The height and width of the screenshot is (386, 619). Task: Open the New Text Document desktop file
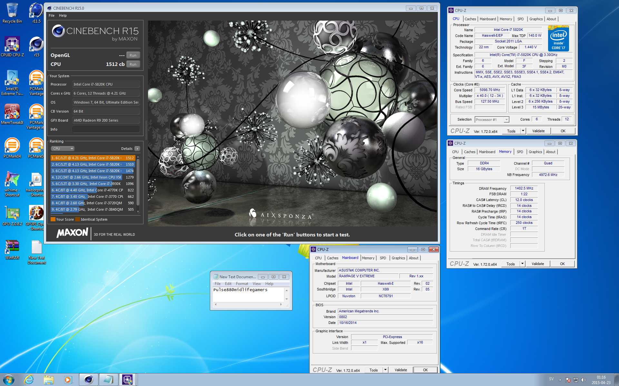point(36,252)
